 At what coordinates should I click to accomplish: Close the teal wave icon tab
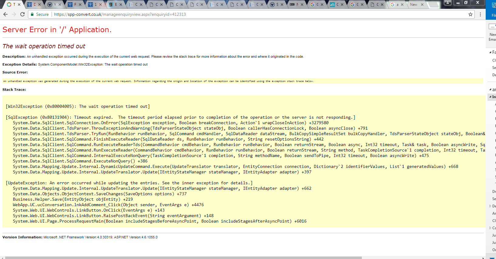click(x=342, y=5)
